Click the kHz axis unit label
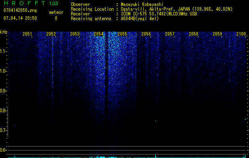This screenshot has height=158, width=249. pos(4,32)
